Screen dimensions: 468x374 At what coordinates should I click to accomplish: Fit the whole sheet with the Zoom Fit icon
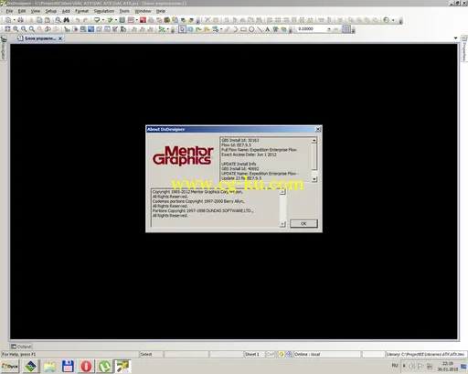[x=7, y=29]
